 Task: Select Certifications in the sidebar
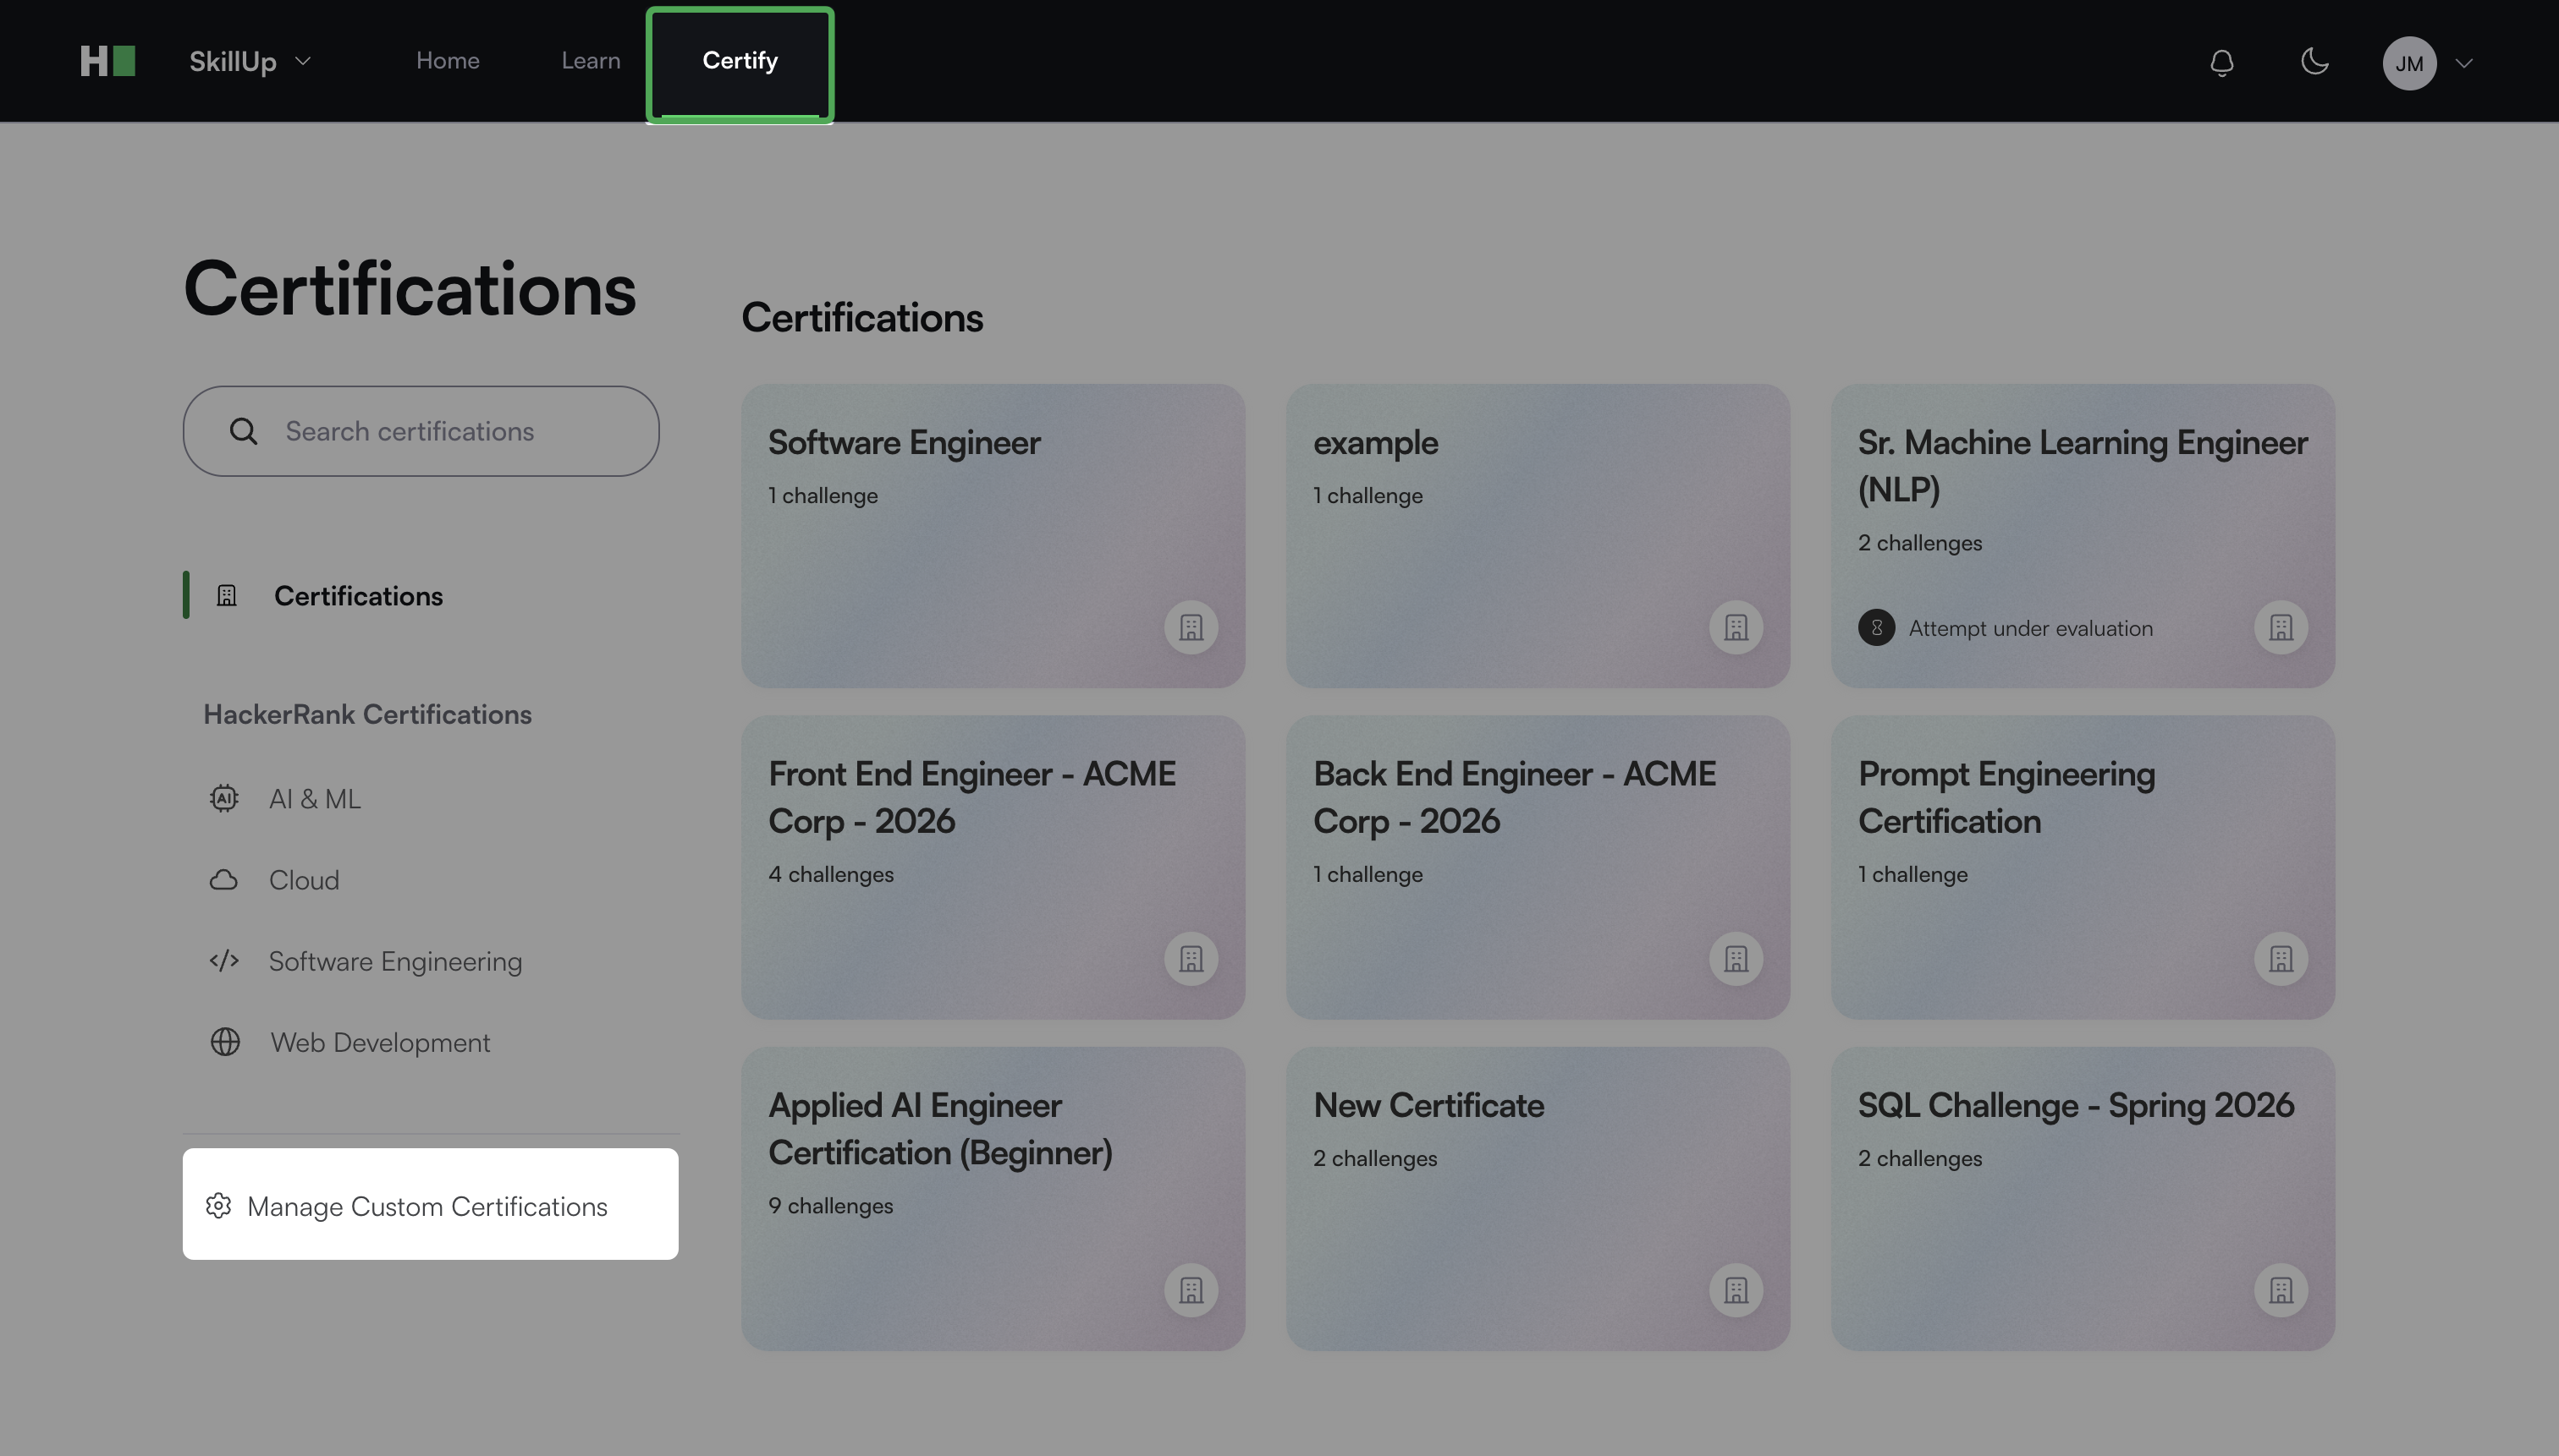(x=357, y=596)
